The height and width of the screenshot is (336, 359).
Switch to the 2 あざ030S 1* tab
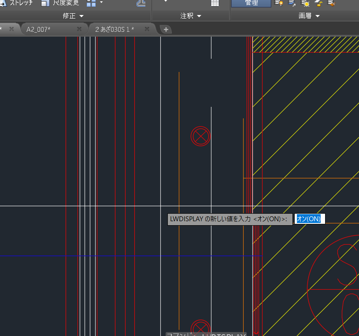(x=115, y=29)
